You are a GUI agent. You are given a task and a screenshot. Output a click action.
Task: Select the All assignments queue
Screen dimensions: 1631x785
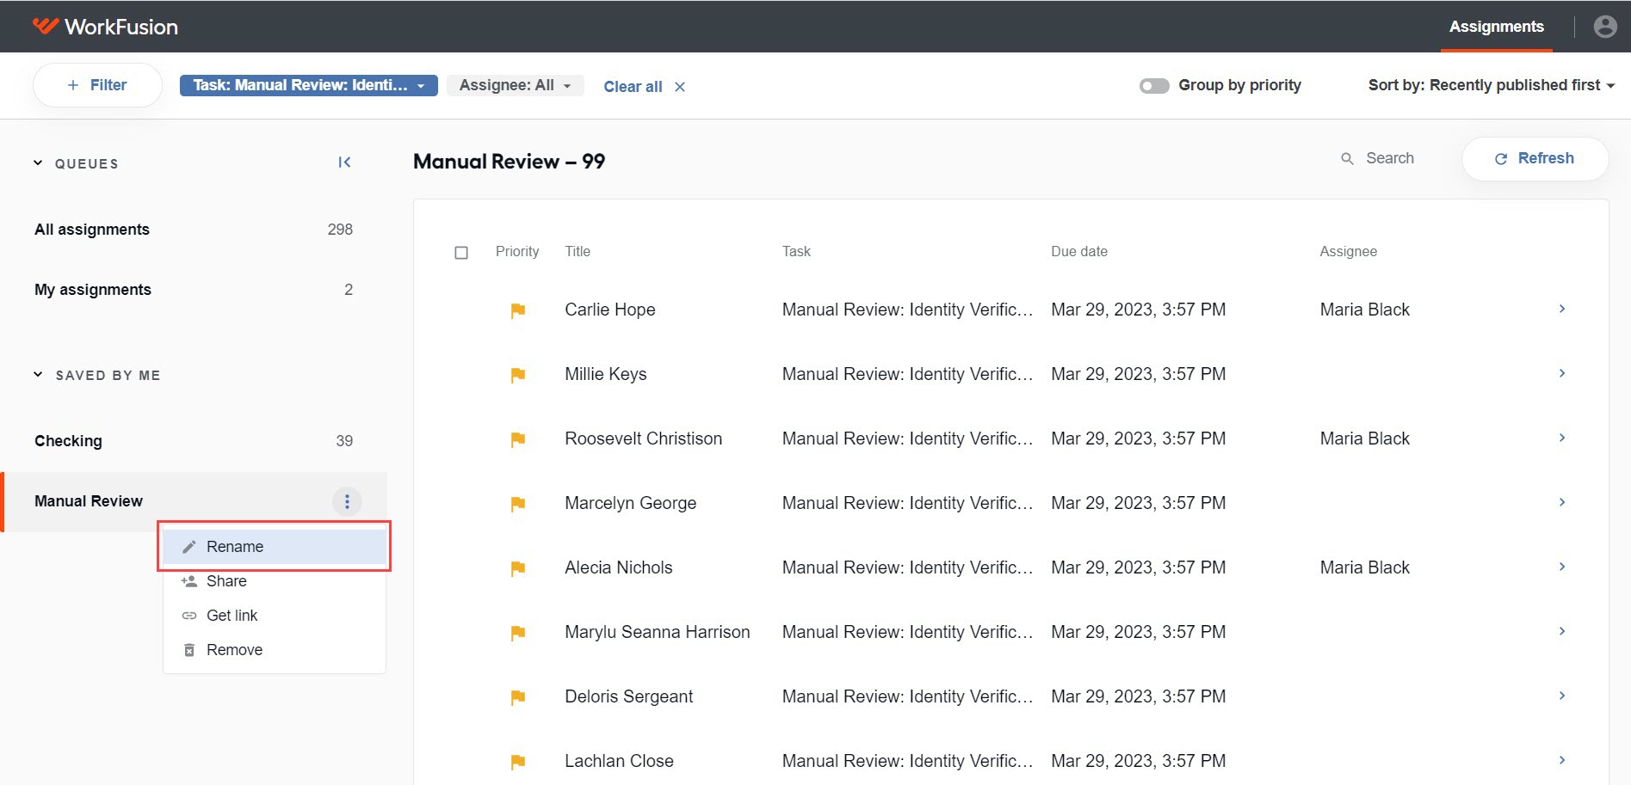click(x=194, y=230)
